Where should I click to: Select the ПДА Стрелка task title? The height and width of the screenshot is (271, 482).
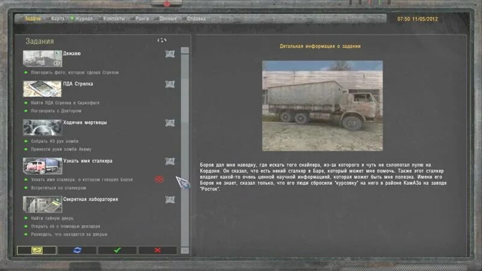[78, 84]
